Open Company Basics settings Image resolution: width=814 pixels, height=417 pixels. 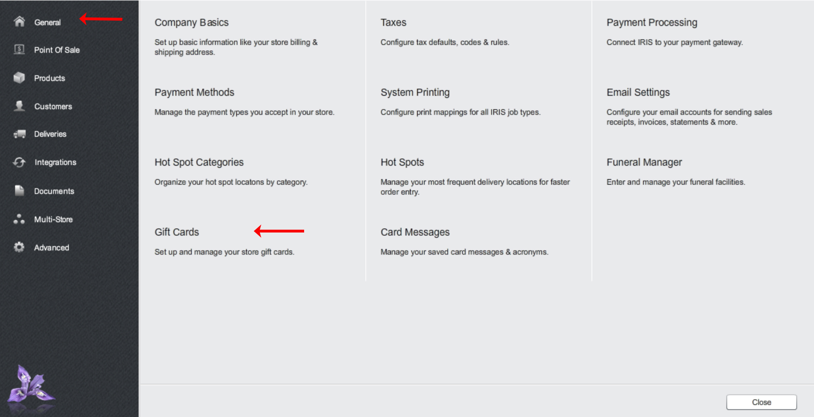pos(192,23)
